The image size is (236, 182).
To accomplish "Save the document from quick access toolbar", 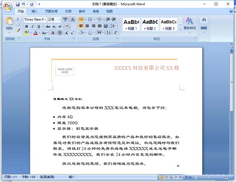I will click(x=18, y=4).
